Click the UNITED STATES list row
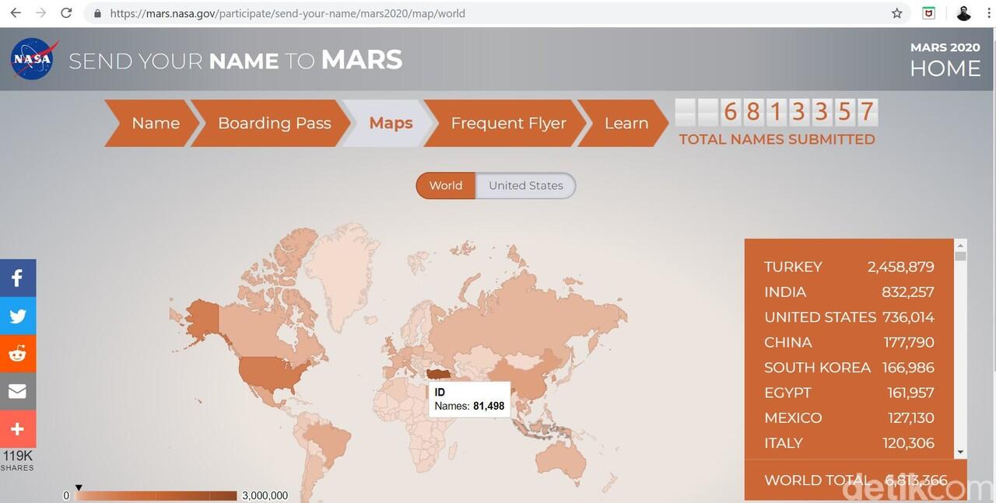 point(850,317)
